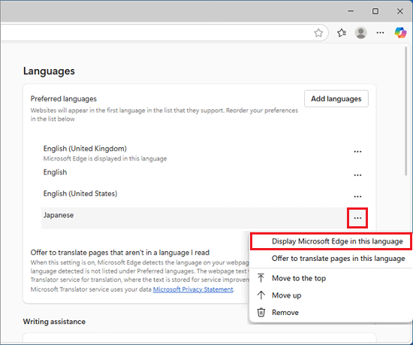Image resolution: width=413 pixels, height=345 pixels.
Task: Select Move to the top menu entry
Action: (x=330, y=278)
